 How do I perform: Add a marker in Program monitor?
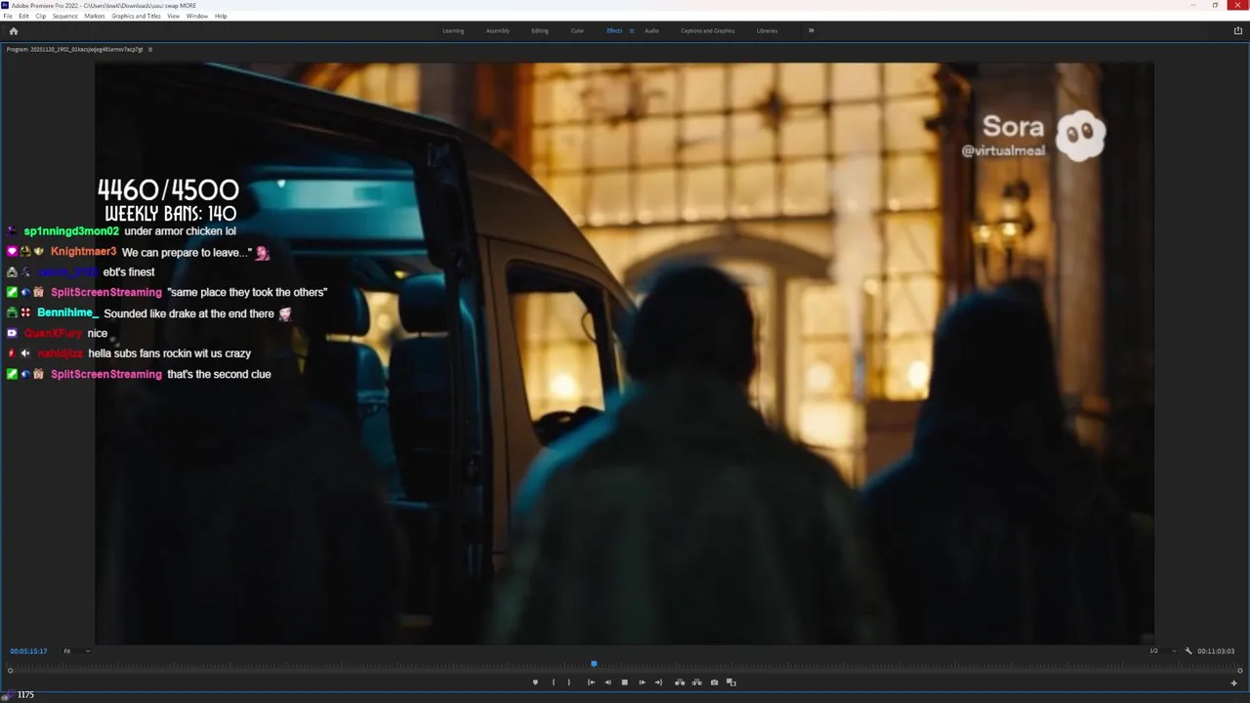tap(535, 682)
